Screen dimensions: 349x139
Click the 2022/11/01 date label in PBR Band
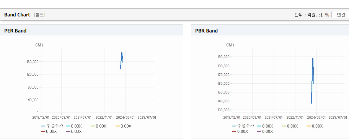[295, 117]
